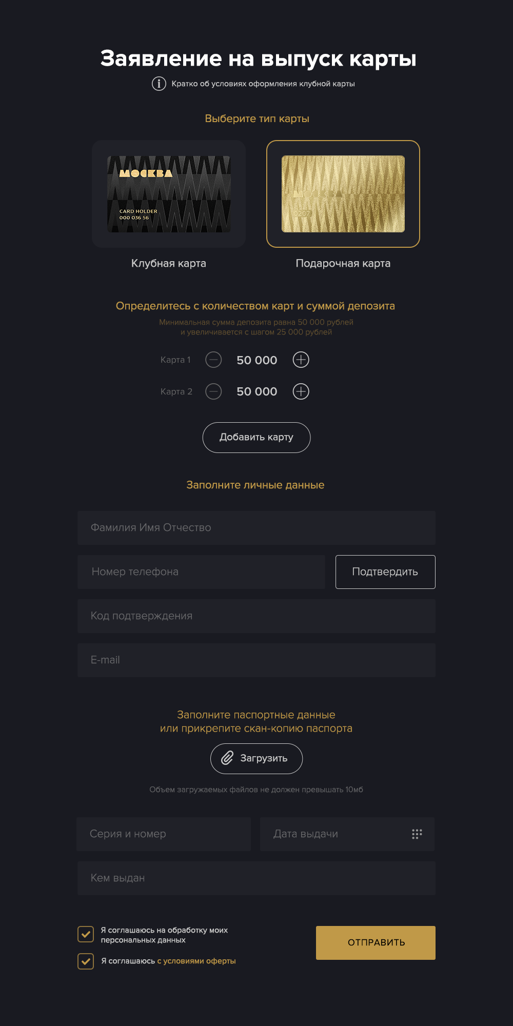
Task: Click the info icon near club card conditions
Action: click(159, 83)
